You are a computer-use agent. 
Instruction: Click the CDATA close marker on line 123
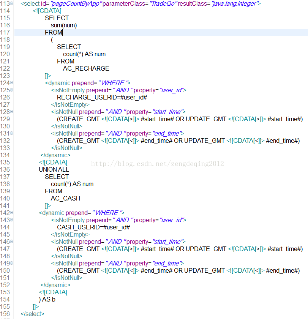click(x=48, y=76)
